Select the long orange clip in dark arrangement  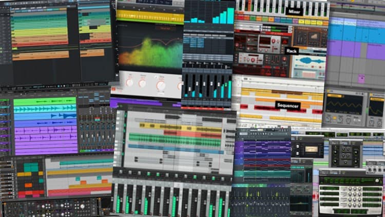(x=41, y=55)
